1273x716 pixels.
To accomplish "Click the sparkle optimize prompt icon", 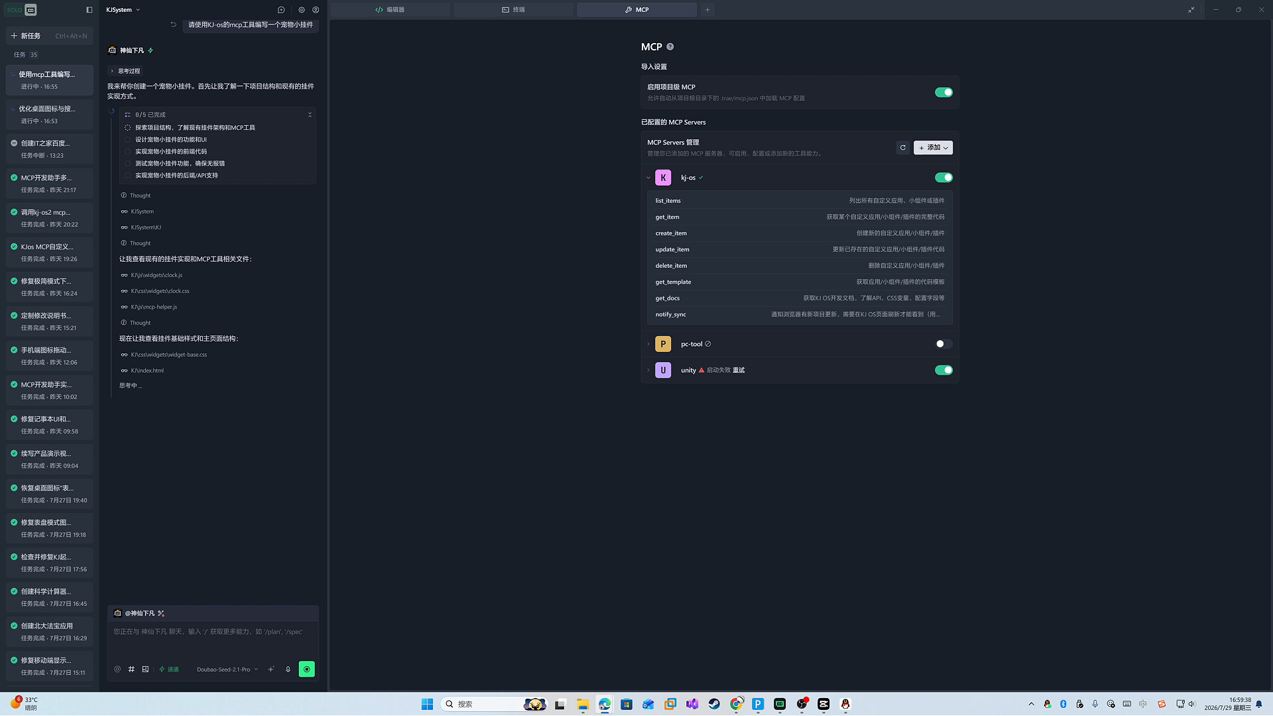I will [x=271, y=670].
